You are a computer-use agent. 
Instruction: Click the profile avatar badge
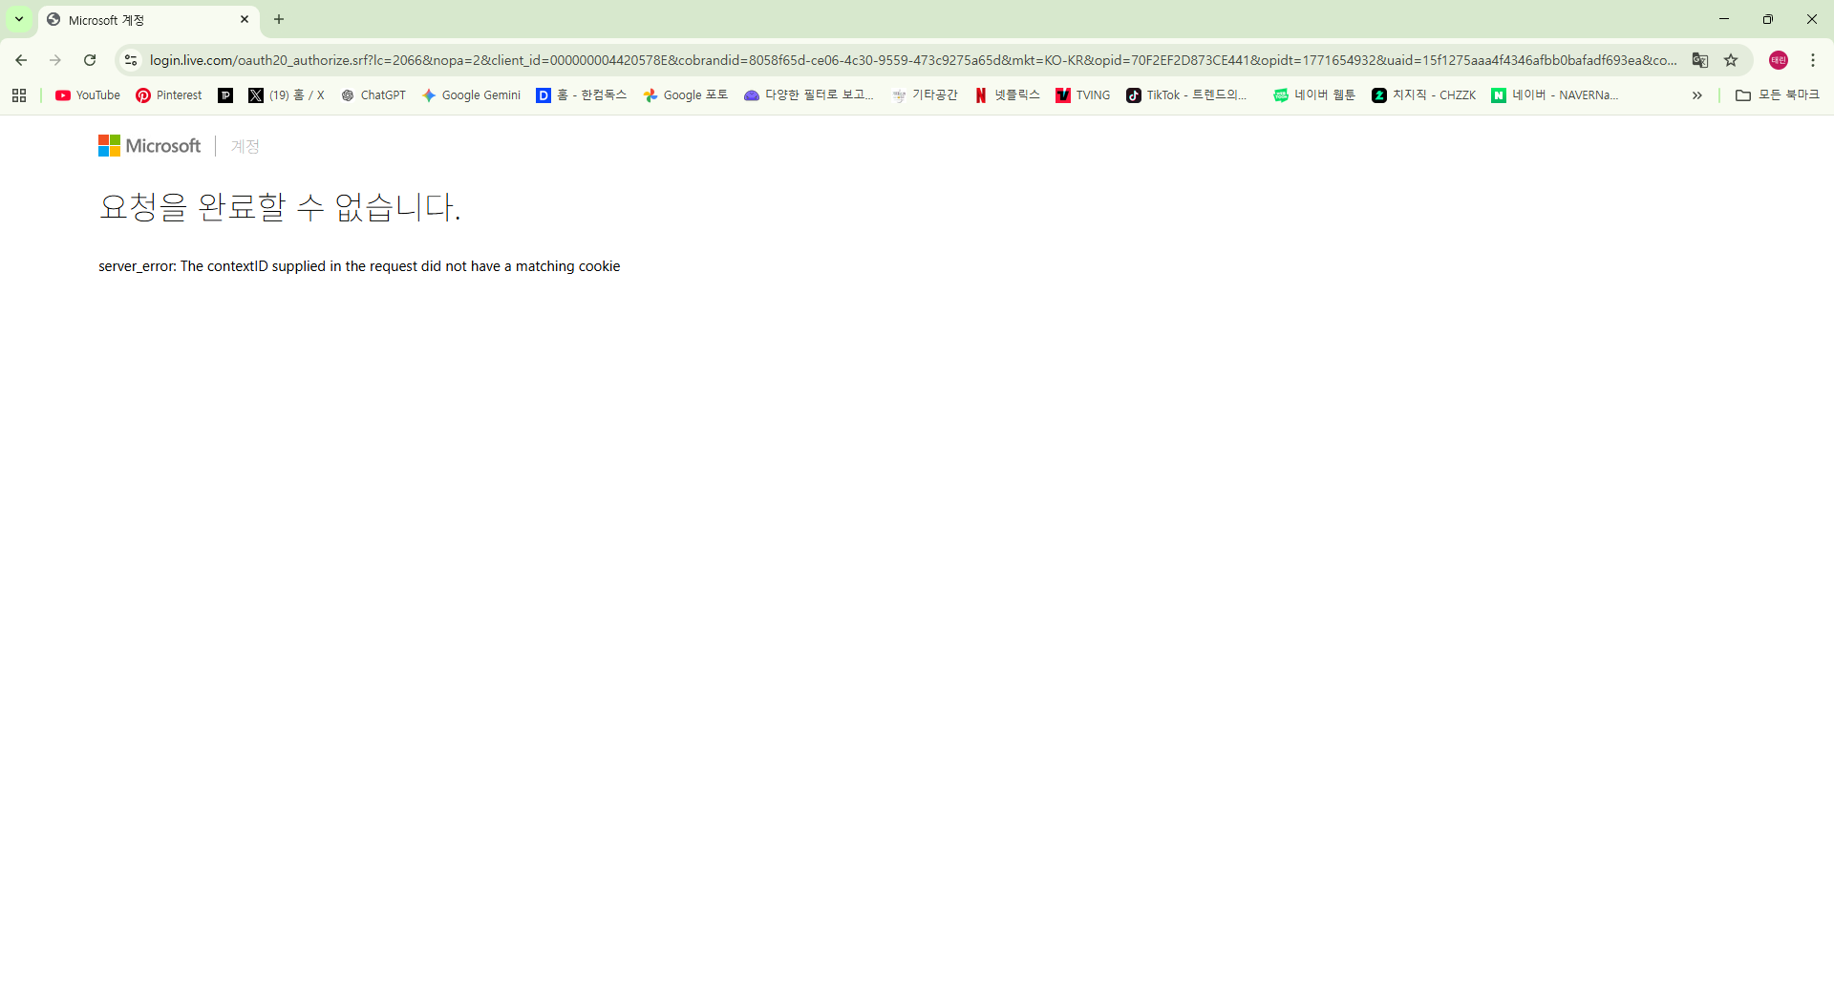(1778, 59)
